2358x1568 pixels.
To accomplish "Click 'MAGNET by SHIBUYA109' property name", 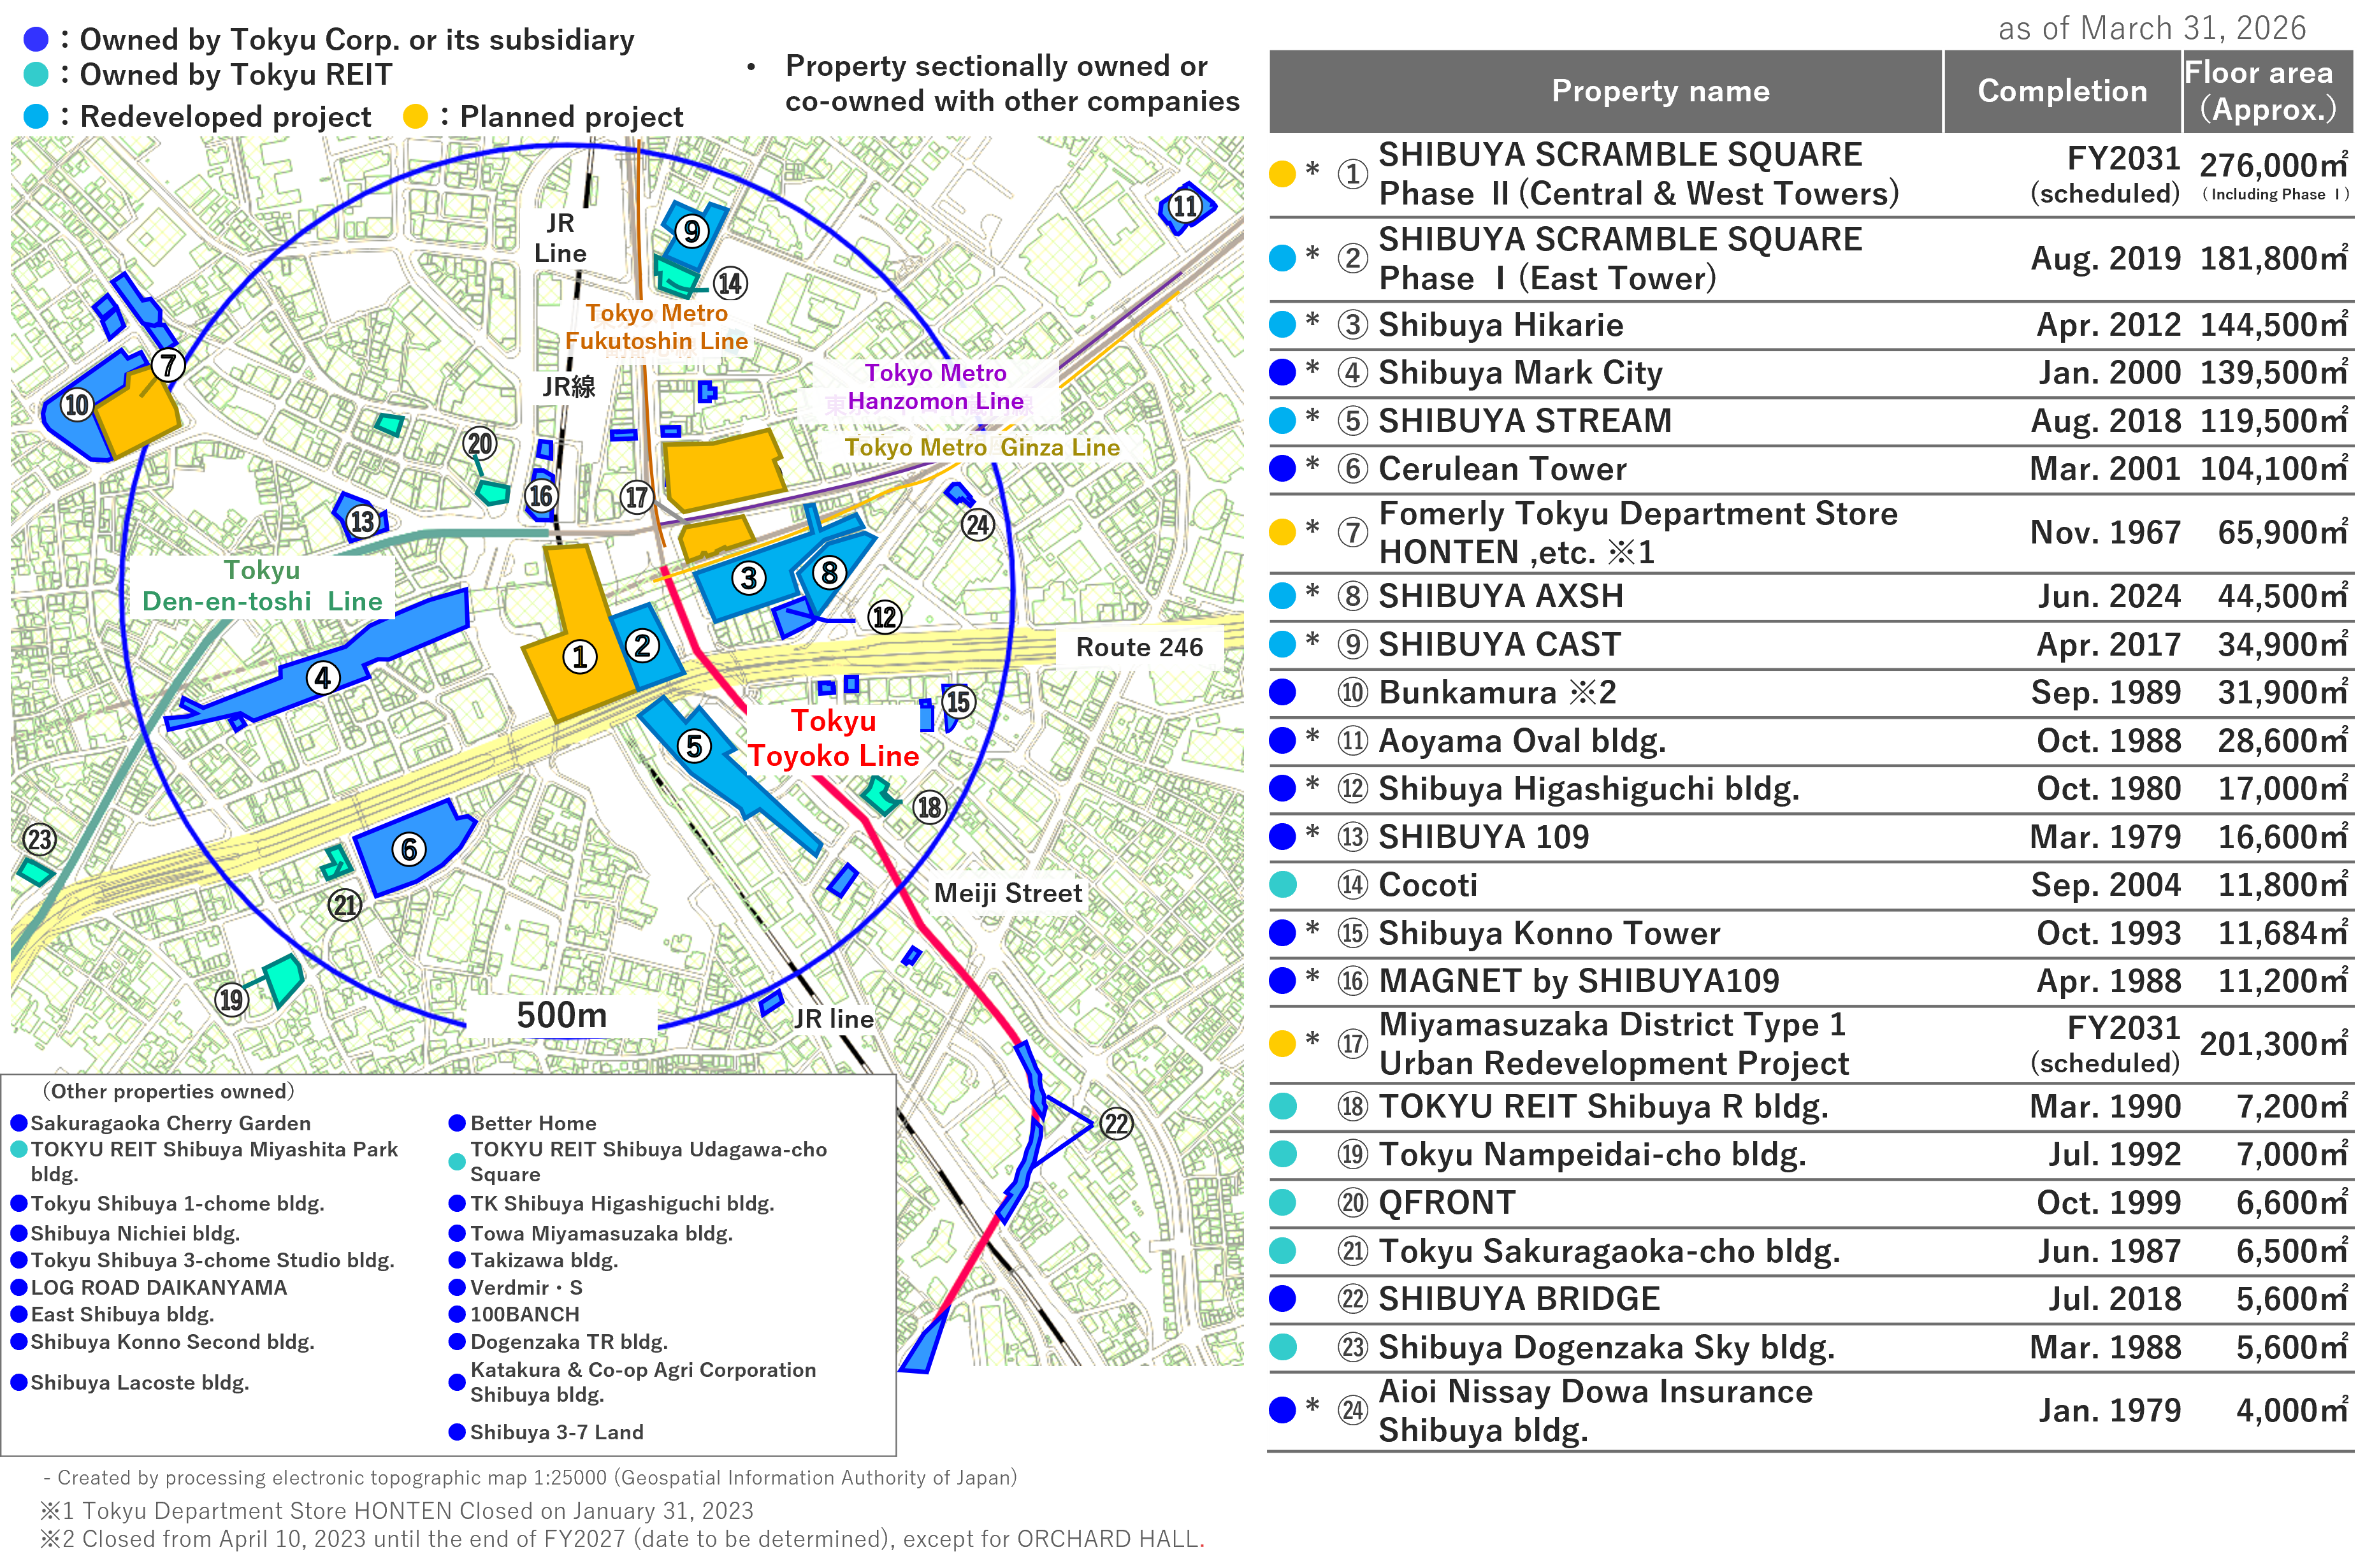I will coord(1579,981).
